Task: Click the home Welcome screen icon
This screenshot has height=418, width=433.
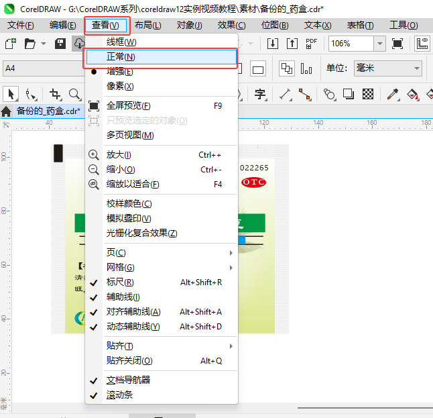Action: click(6, 111)
